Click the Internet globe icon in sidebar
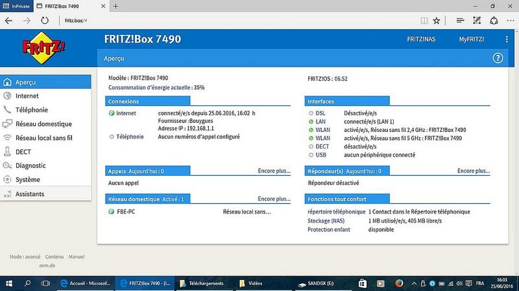 click(x=7, y=96)
